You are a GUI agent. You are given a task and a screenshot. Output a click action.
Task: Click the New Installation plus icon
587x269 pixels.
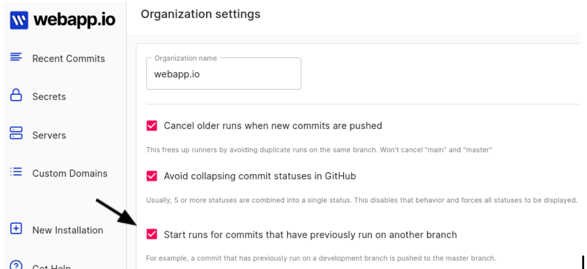click(16, 229)
